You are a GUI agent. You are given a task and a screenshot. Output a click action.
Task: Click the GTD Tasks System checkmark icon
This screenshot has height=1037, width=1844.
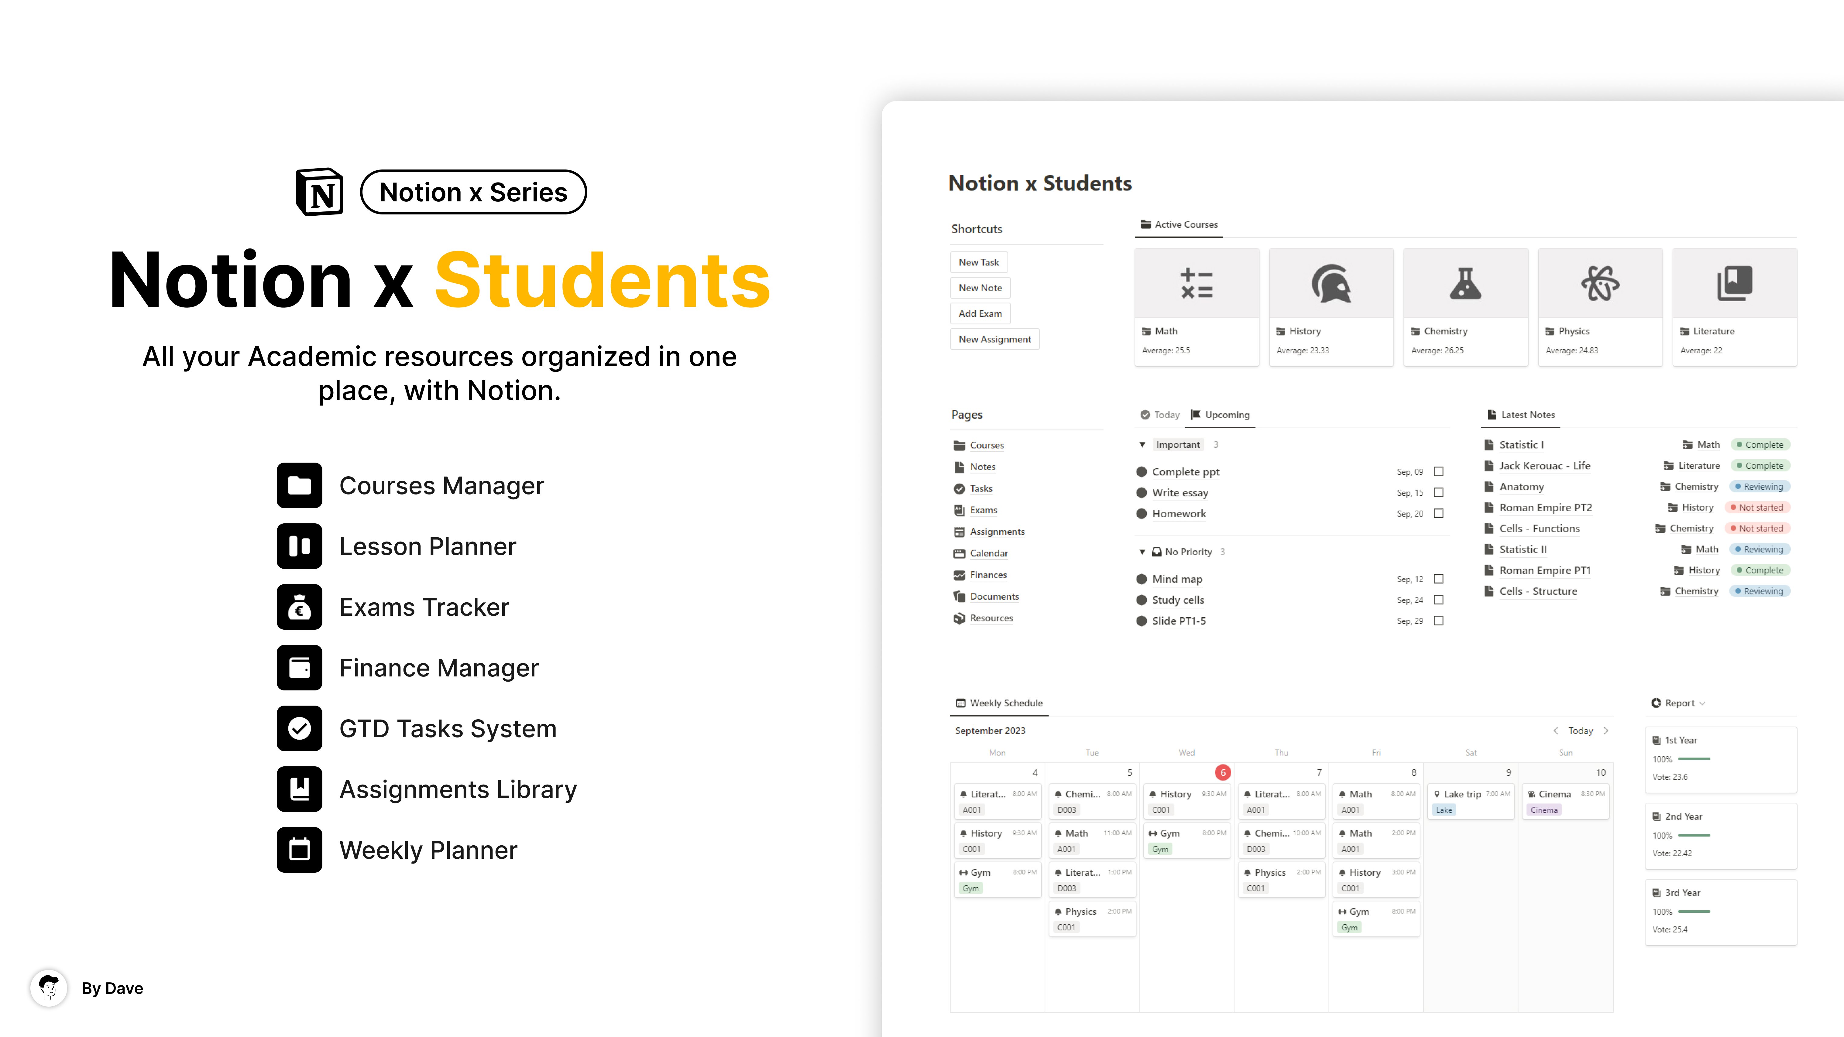tap(299, 729)
